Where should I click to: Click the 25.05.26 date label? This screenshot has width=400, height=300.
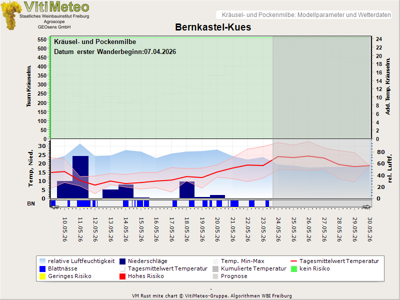(293, 229)
